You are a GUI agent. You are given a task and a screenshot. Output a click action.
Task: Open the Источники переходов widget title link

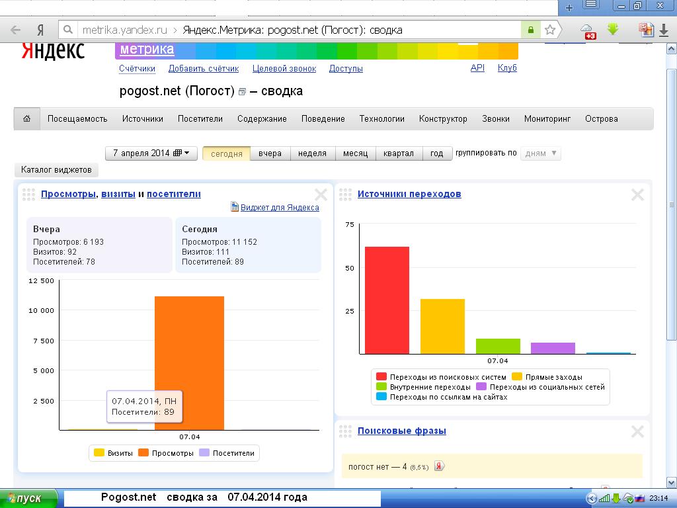point(409,194)
